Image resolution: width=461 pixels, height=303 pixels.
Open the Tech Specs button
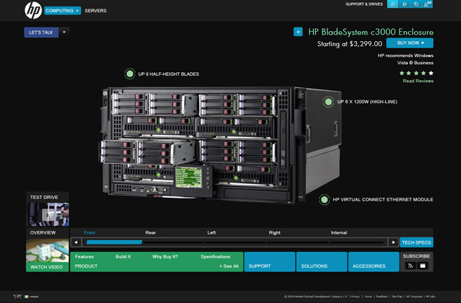pos(416,242)
